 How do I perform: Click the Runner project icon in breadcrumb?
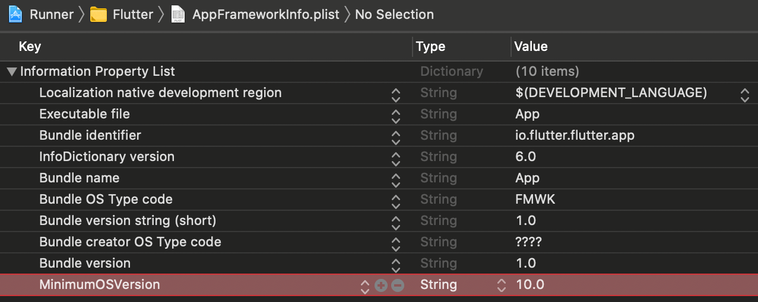coord(16,14)
